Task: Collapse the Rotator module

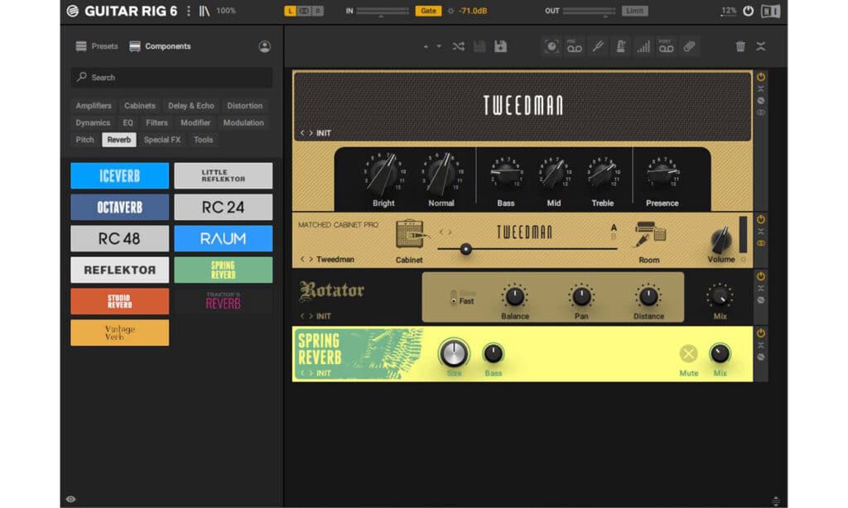Action: 761,288
